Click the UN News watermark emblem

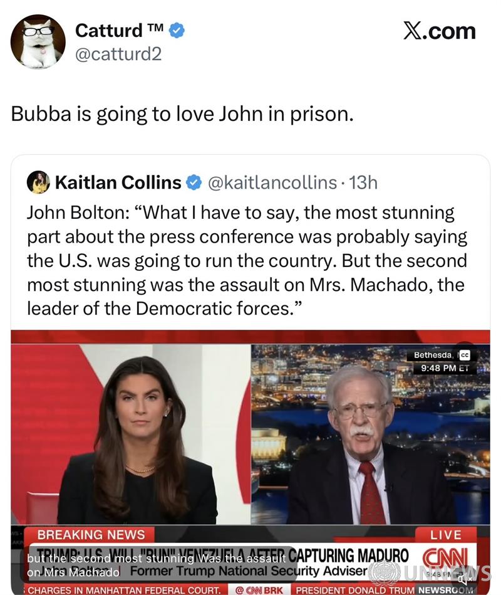(384, 573)
